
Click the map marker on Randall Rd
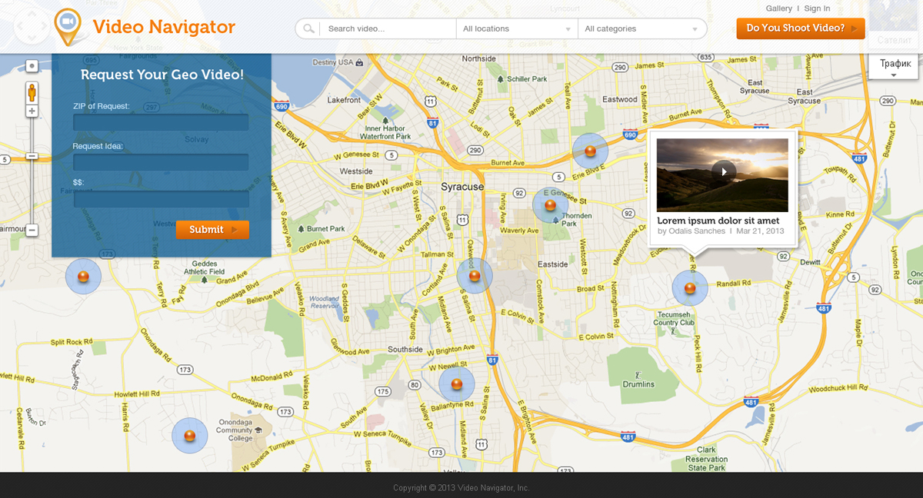click(690, 288)
